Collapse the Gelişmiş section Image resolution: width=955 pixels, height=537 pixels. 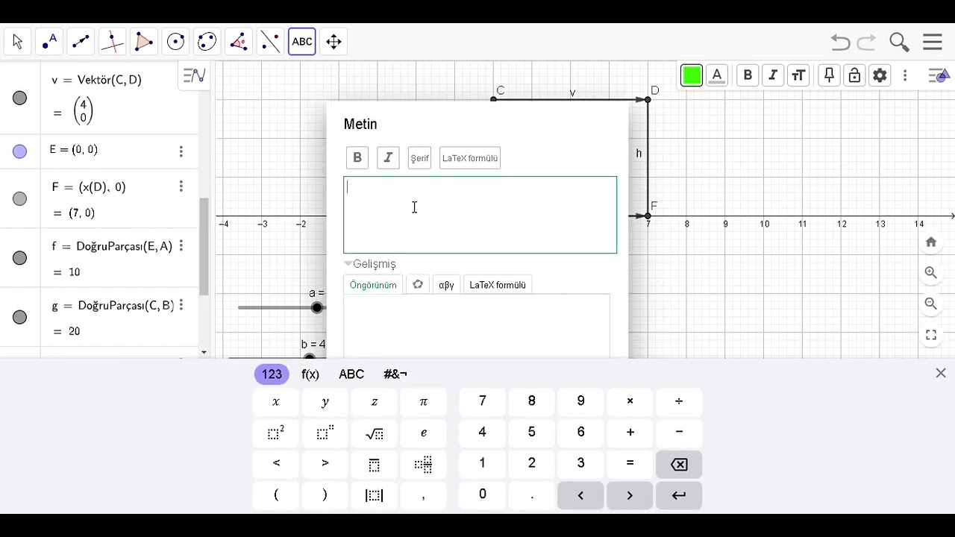coord(371,264)
